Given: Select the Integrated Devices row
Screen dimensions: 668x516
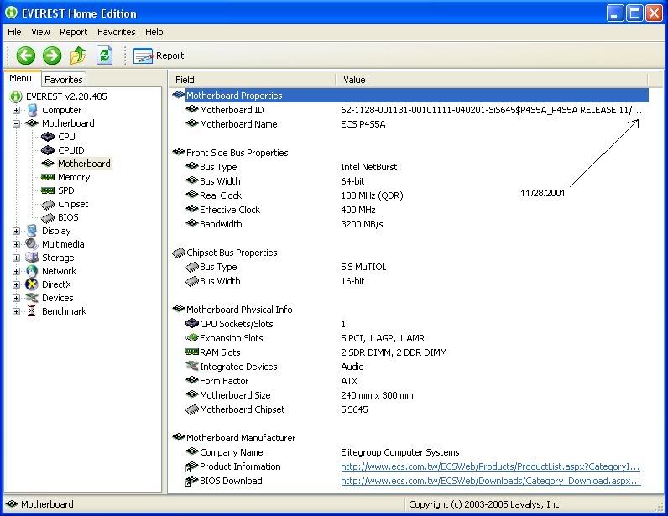Looking at the screenshot, I should pos(410,367).
